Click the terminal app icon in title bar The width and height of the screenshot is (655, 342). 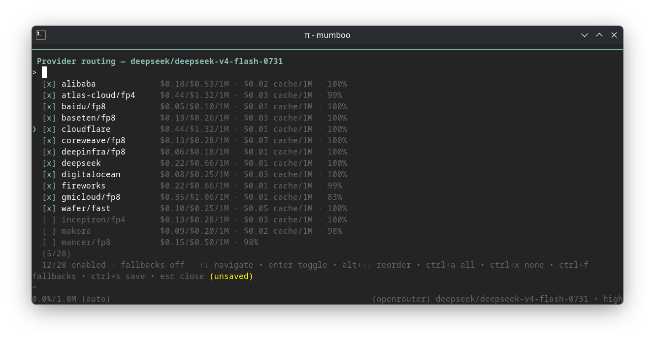(x=41, y=35)
